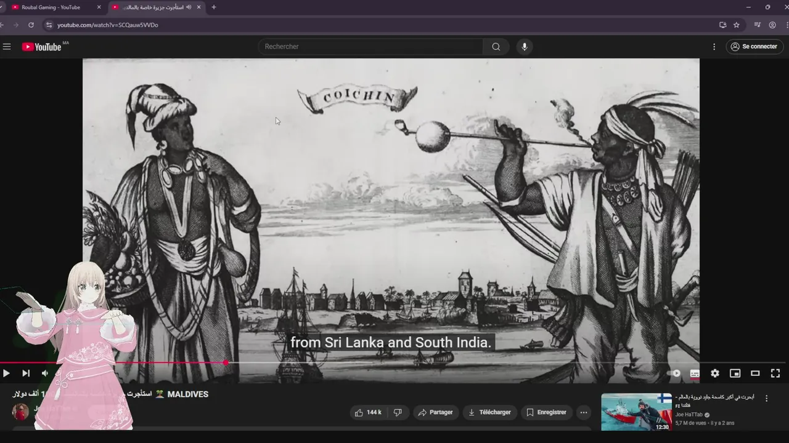Viewport: 789px width, 443px height.
Task: Click the Télécharger download button
Action: [490, 412]
